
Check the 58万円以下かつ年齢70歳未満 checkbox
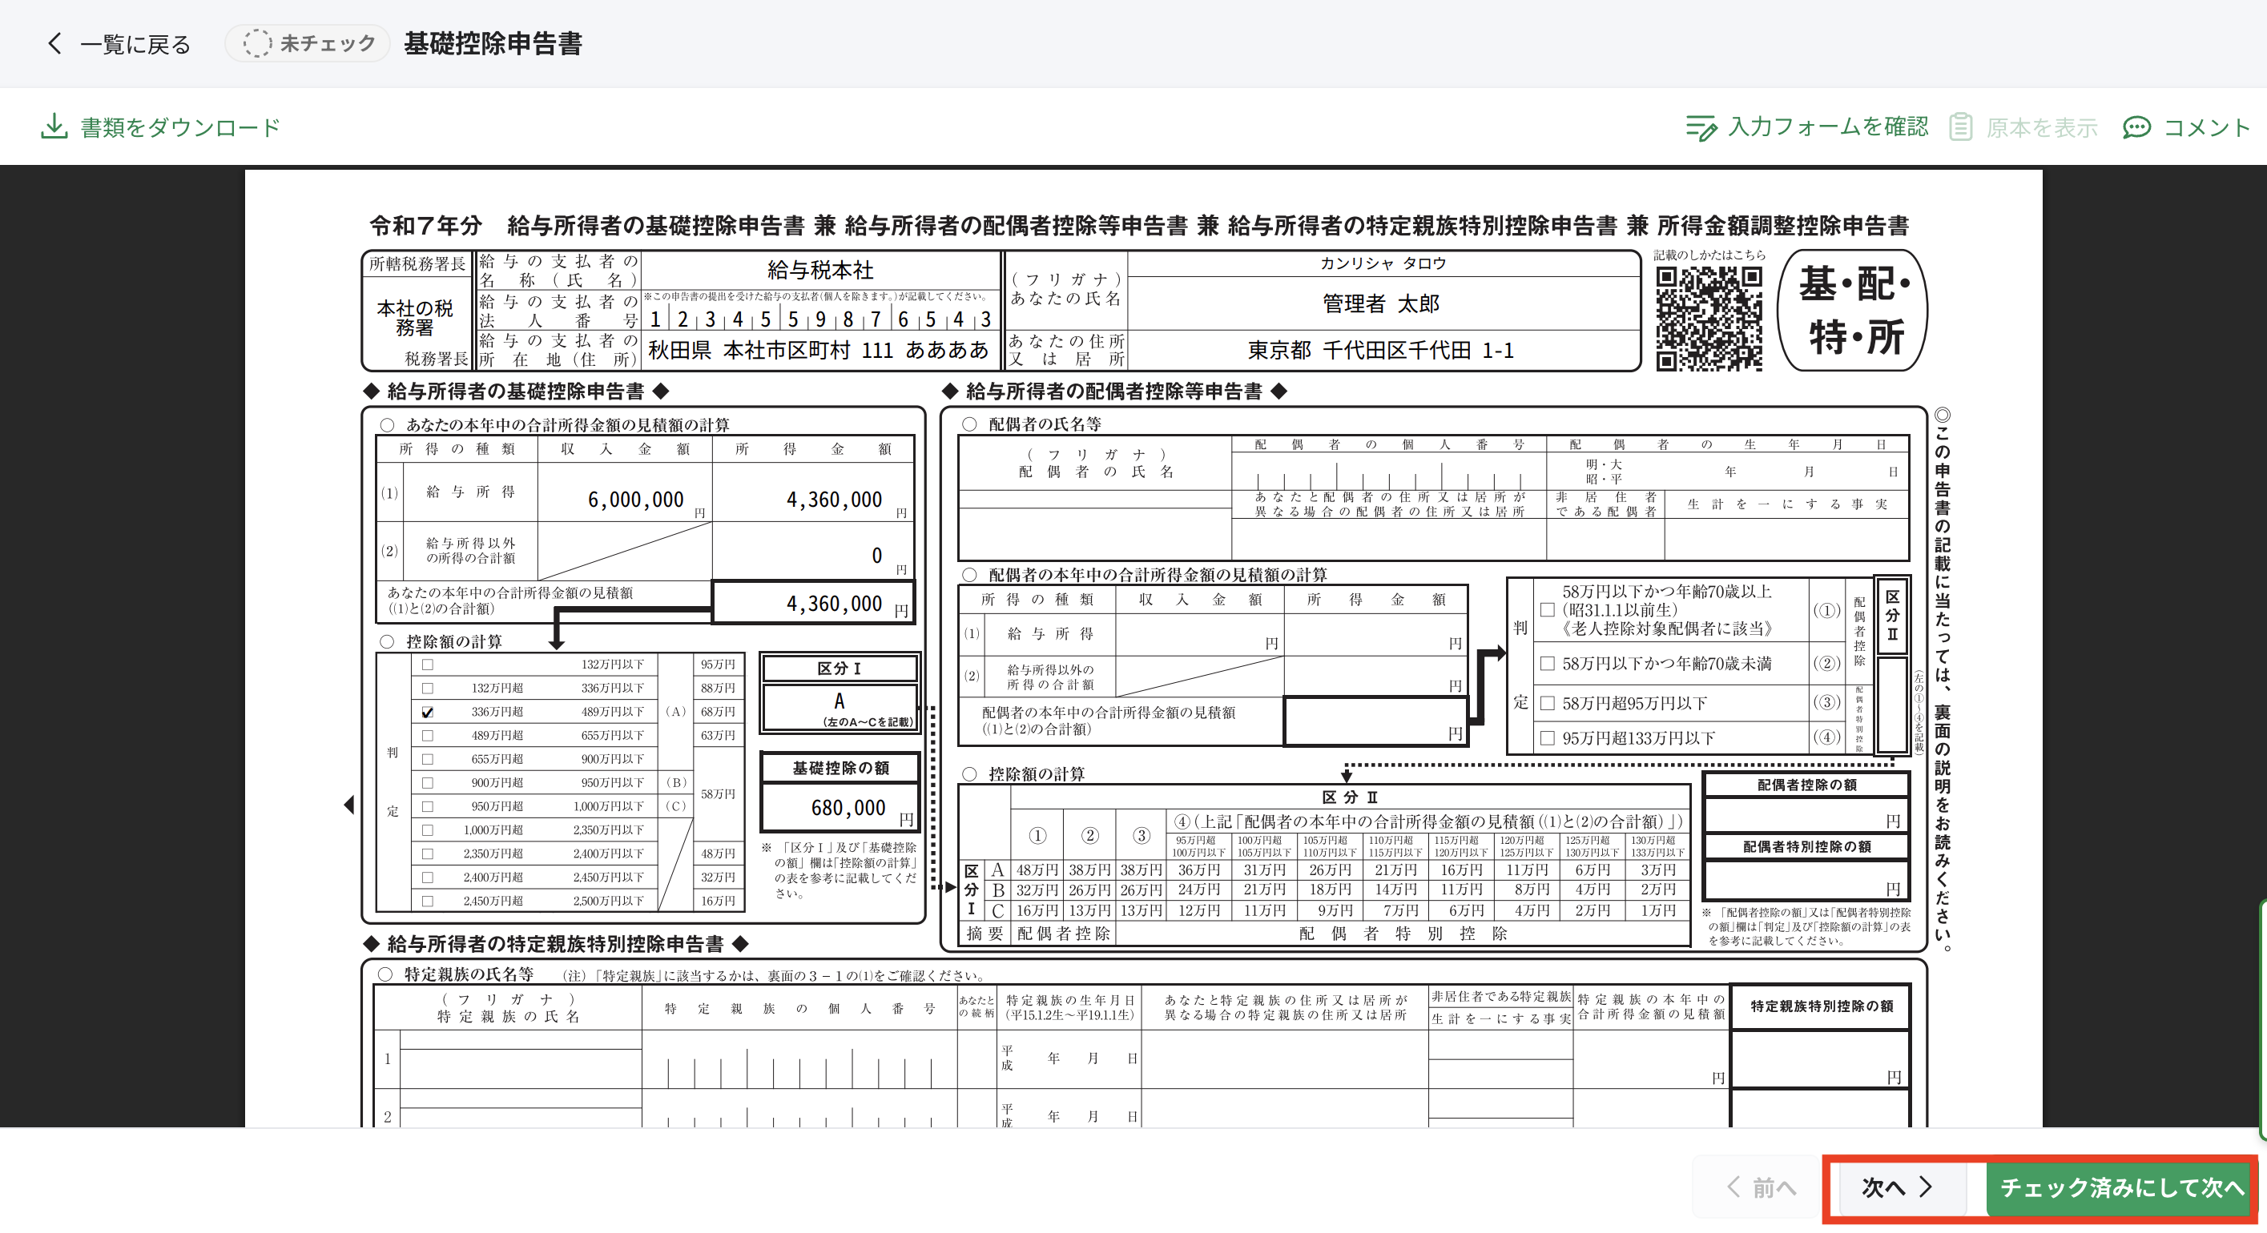click(1548, 664)
